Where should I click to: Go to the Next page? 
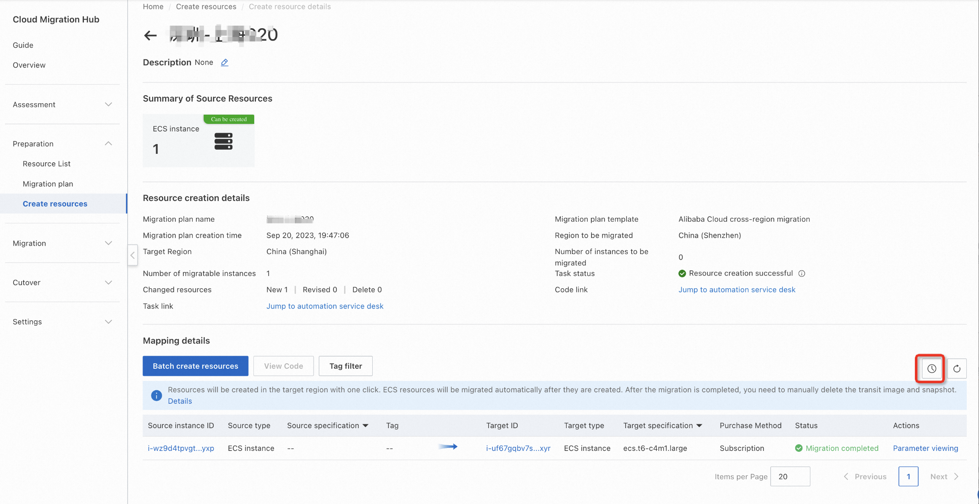tap(944, 477)
